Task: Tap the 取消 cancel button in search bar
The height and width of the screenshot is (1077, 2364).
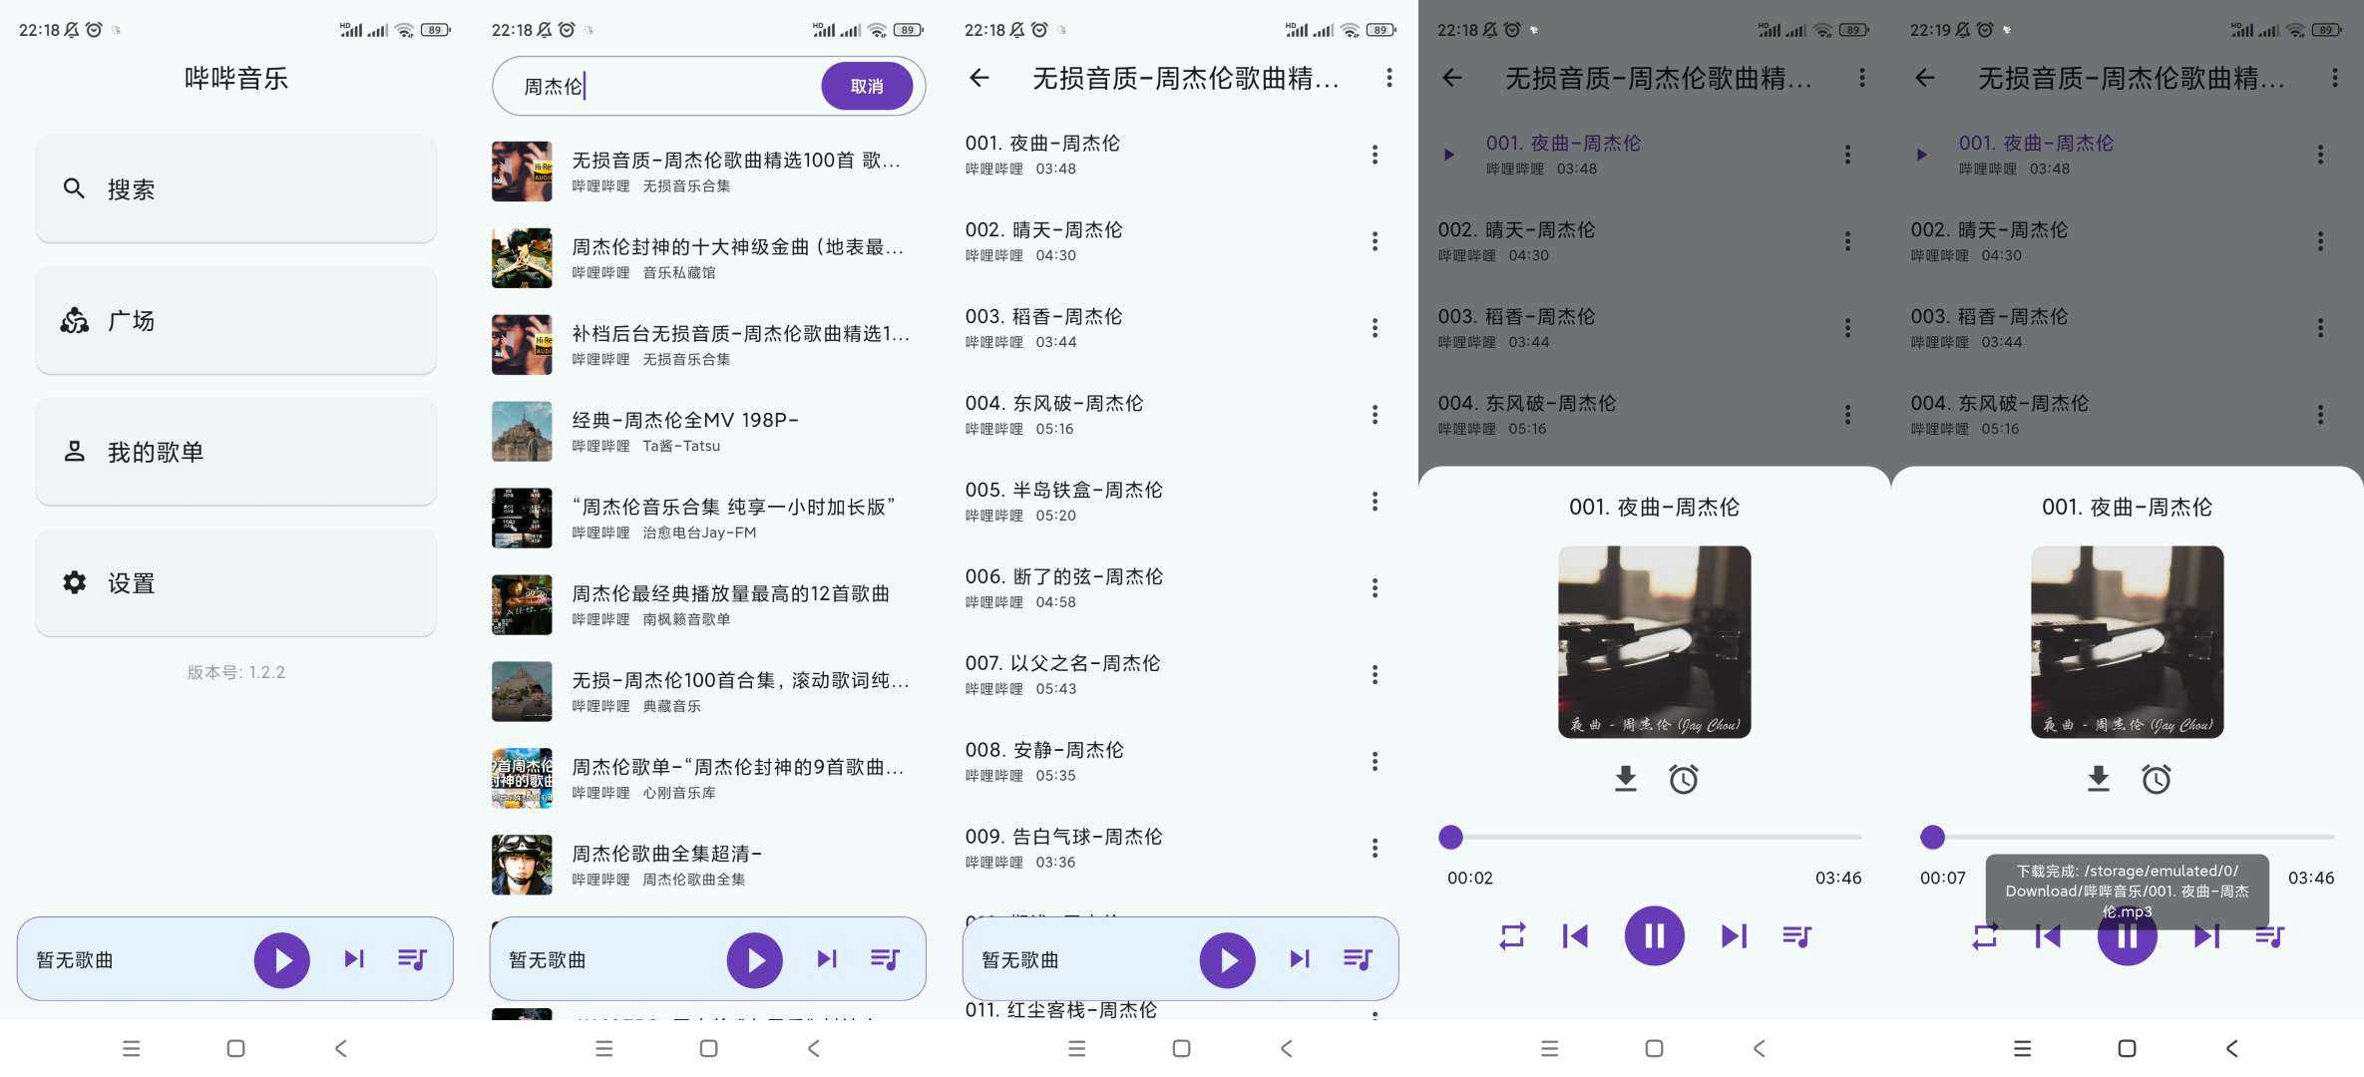Action: pyautogui.click(x=867, y=86)
